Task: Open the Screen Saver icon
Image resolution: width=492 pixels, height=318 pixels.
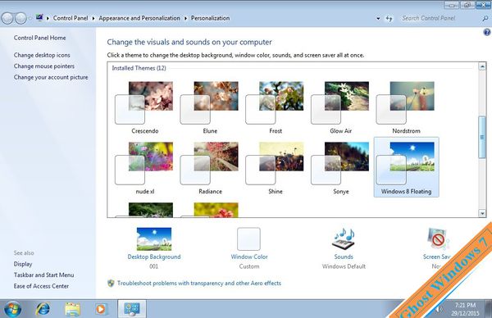Action: (437, 239)
